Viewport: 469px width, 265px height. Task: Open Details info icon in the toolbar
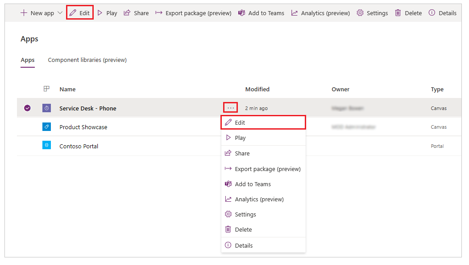tap(432, 13)
